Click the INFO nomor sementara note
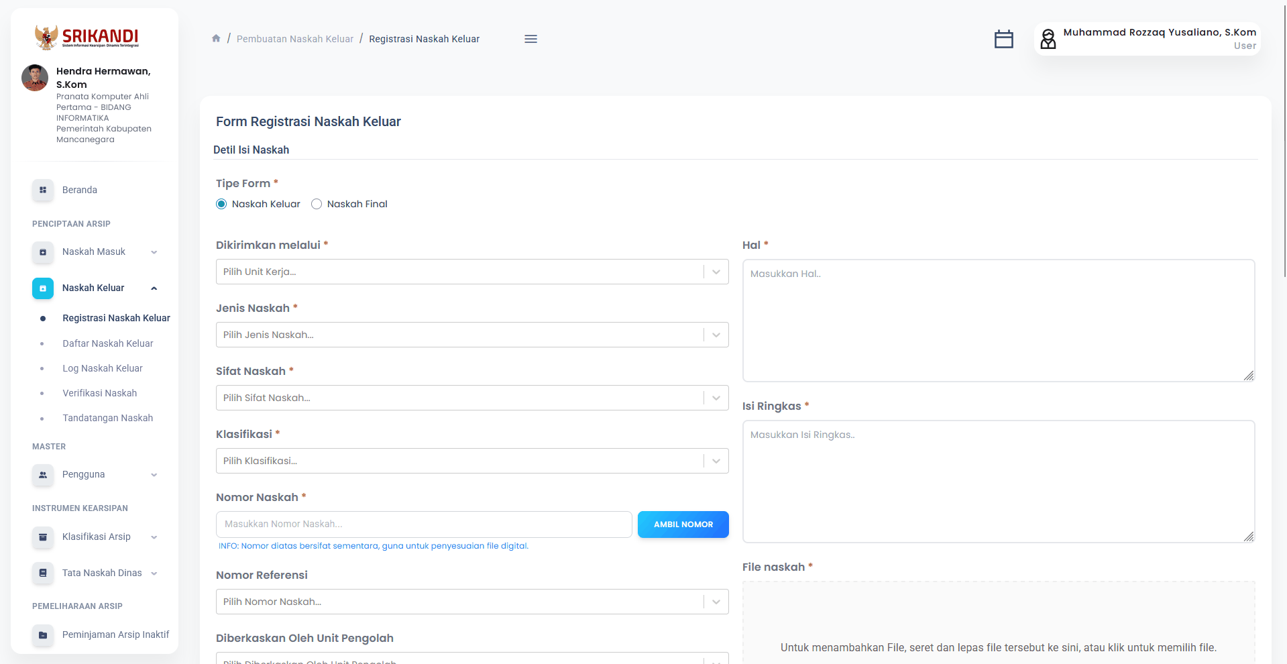 (x=374, y=546)
